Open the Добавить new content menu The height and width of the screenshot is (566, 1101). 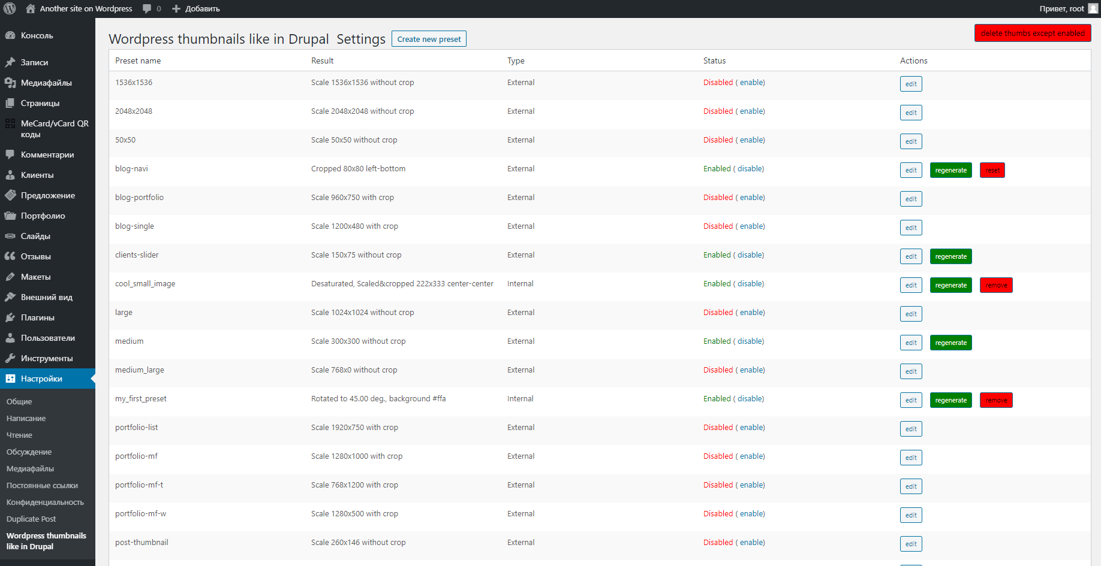pos(196,9)
